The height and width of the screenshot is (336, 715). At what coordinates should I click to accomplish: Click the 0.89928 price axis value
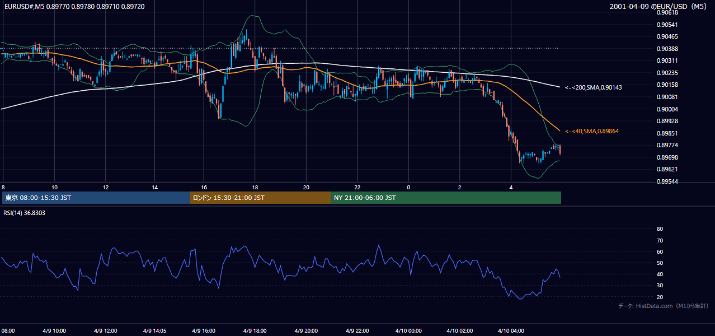(667, 121)
